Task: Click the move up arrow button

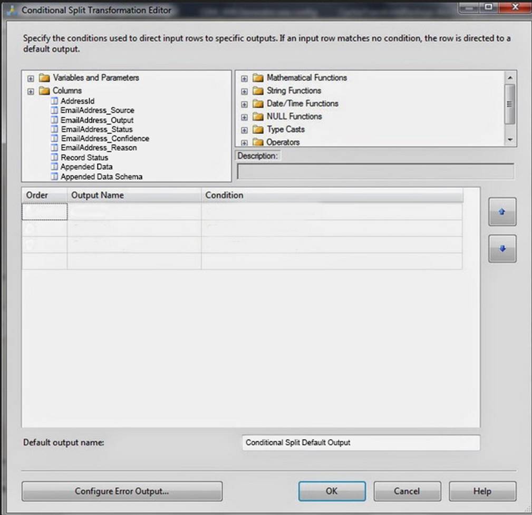Action: pos(502,211)
